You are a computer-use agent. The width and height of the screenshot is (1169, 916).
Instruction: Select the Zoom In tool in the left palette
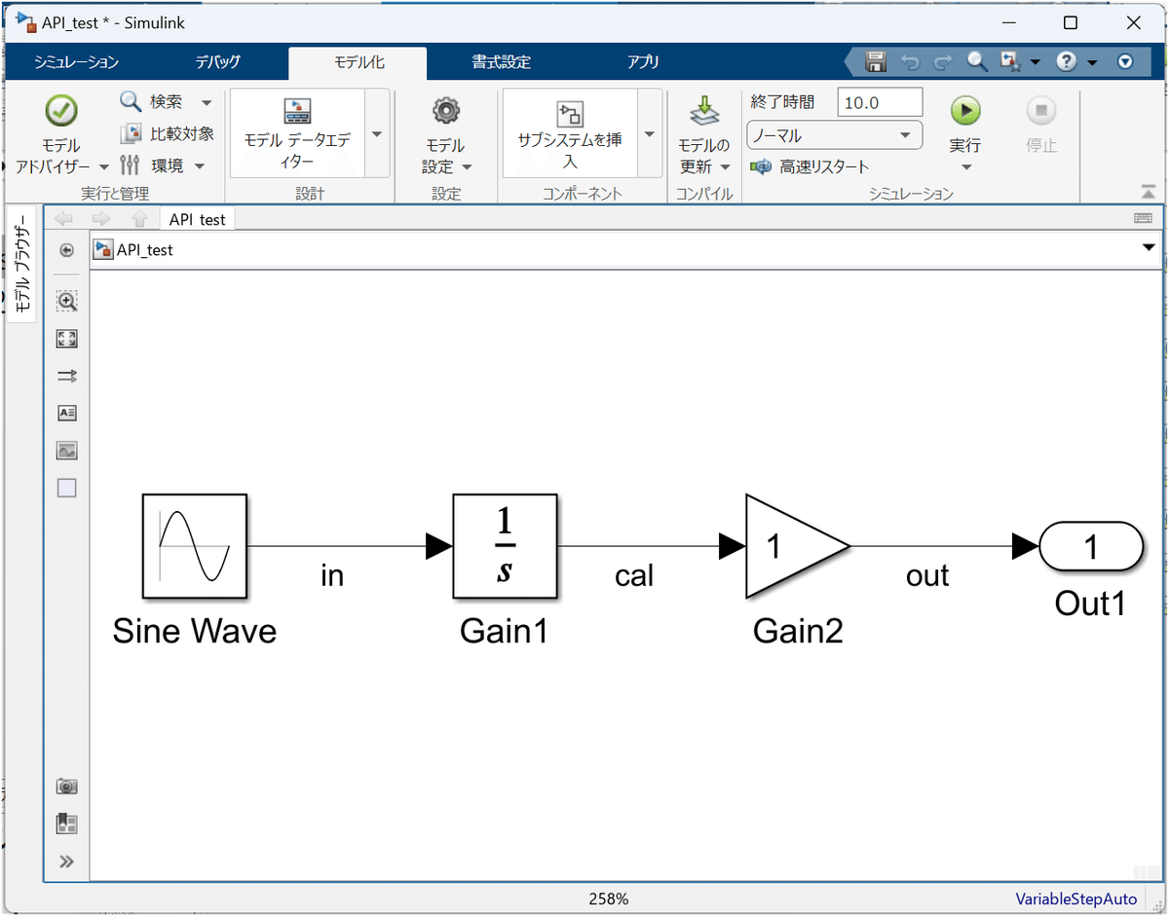(x=66, y=301)
